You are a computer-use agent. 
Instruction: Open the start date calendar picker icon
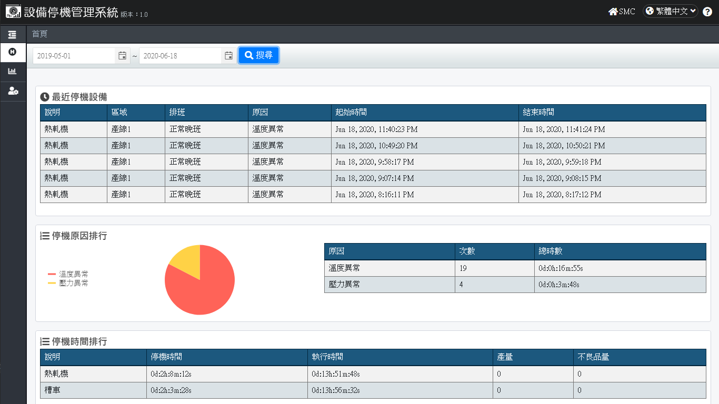pyautogui.click(x=123, y=56)
